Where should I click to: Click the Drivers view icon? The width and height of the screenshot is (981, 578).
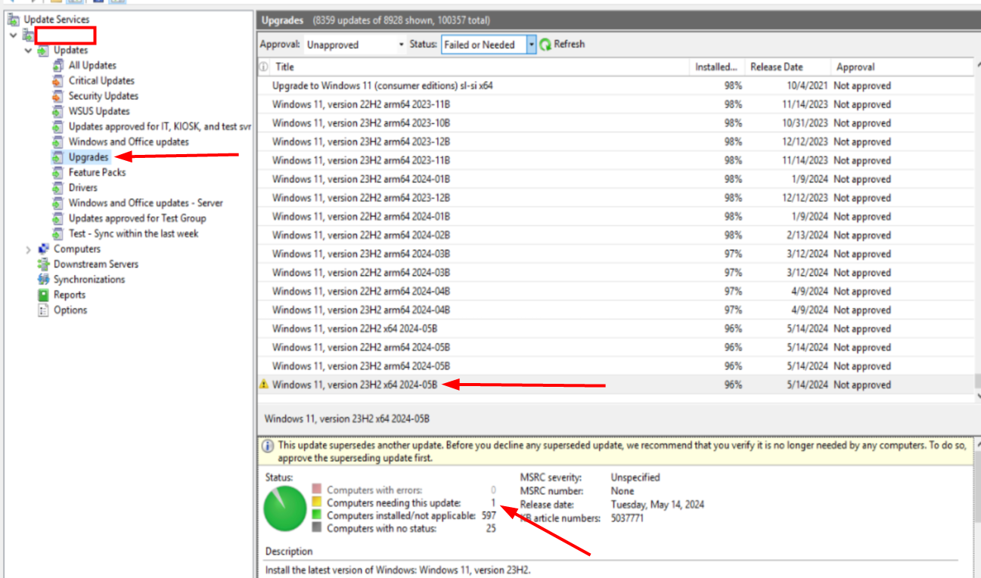(58, 187)
